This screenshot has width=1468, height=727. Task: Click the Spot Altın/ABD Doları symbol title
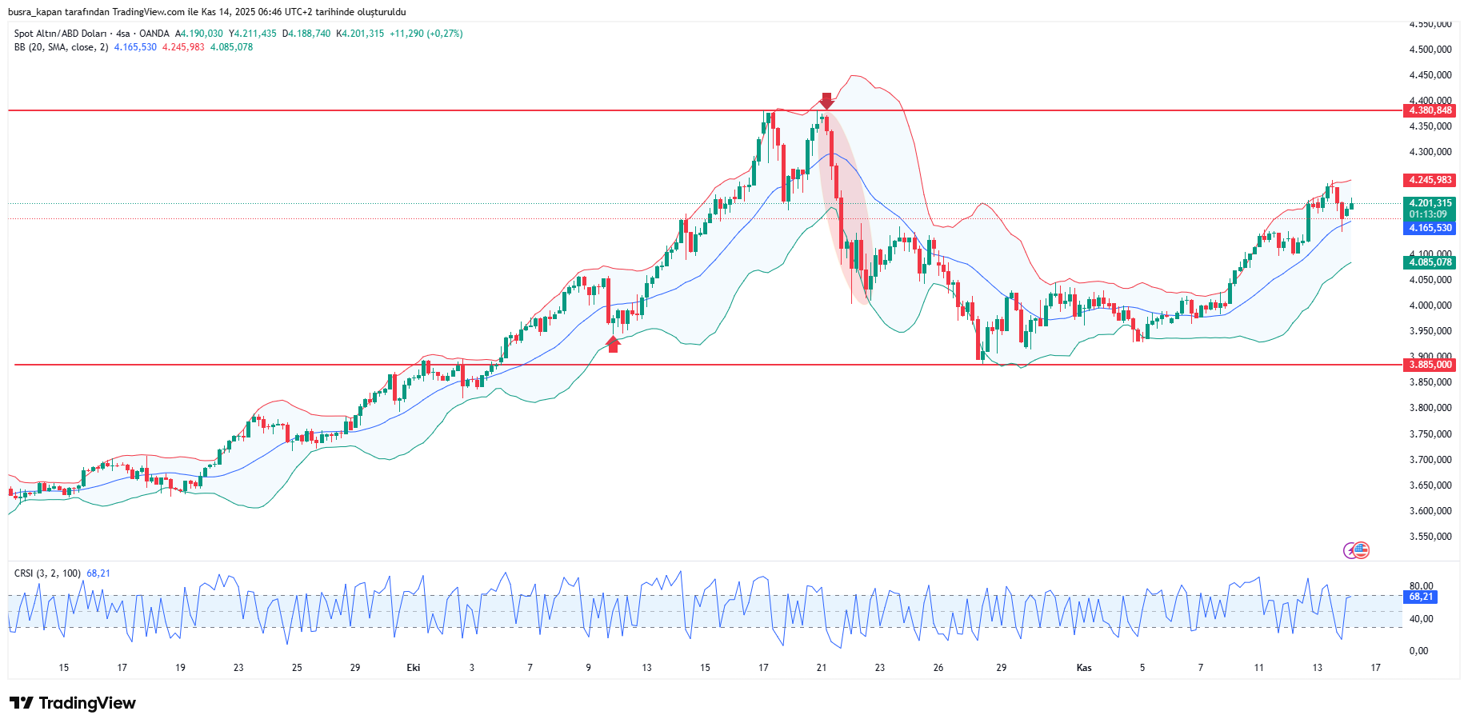coord(60,34)
